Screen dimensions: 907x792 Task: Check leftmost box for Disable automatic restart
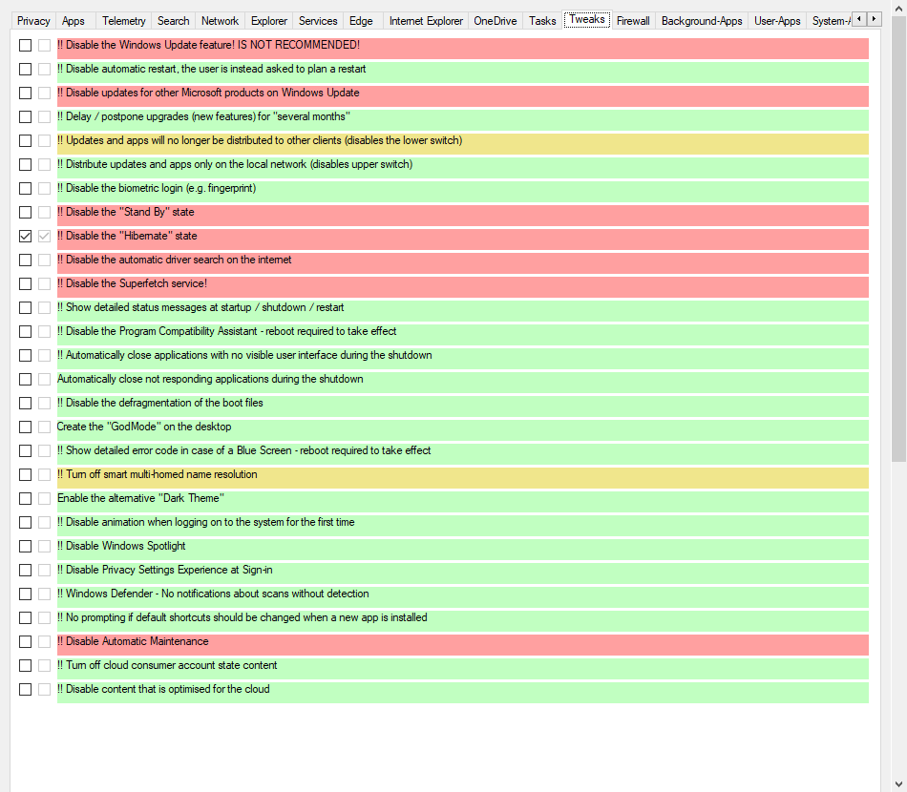tap(26, 69)
